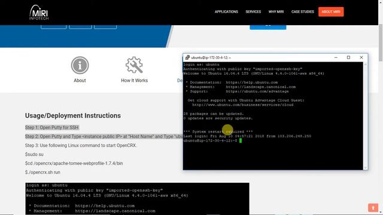The image size is (383, 215).
Task: Click the '$./opencrx.sh run' command text
Action: point(42,173)
